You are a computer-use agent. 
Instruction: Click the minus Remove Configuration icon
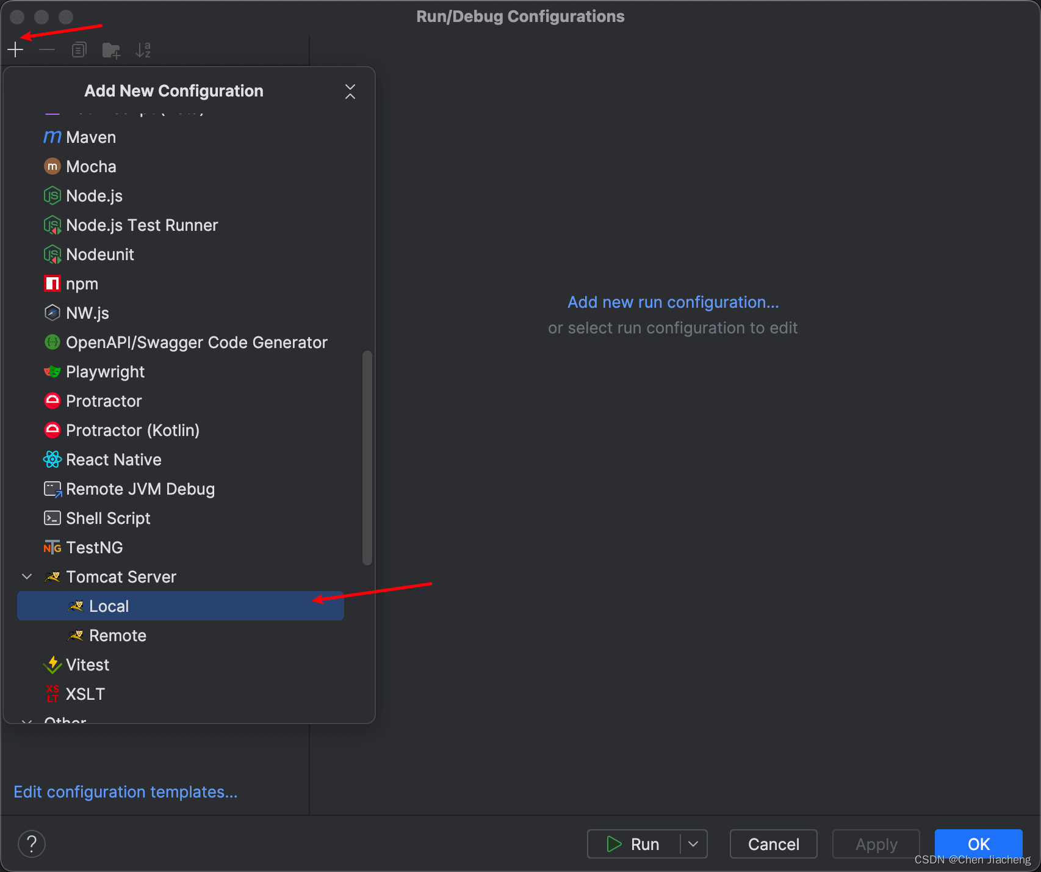click(x=47, y=49)
